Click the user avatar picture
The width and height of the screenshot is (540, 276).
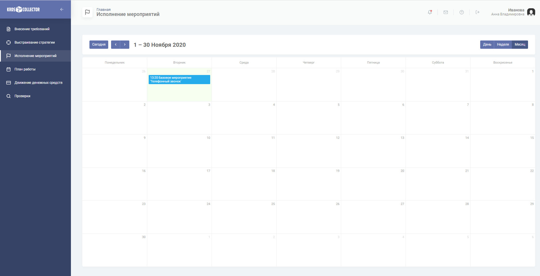pyautogui.click(x=531, y=12)
